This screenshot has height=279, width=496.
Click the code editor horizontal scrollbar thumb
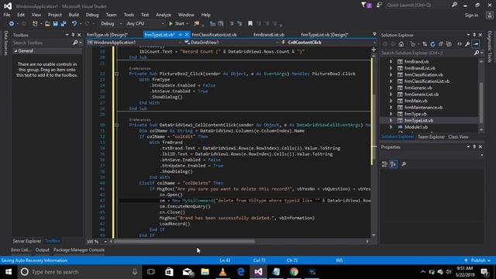click(x=184, y=241)
